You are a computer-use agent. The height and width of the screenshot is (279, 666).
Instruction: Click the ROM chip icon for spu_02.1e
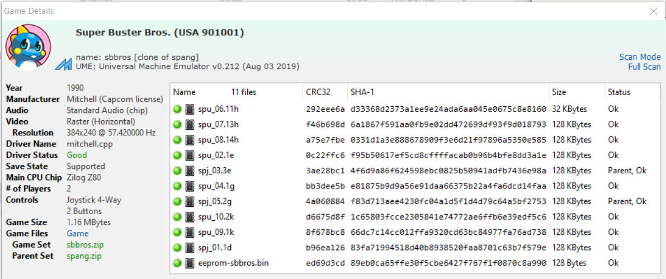coord(190,155)
